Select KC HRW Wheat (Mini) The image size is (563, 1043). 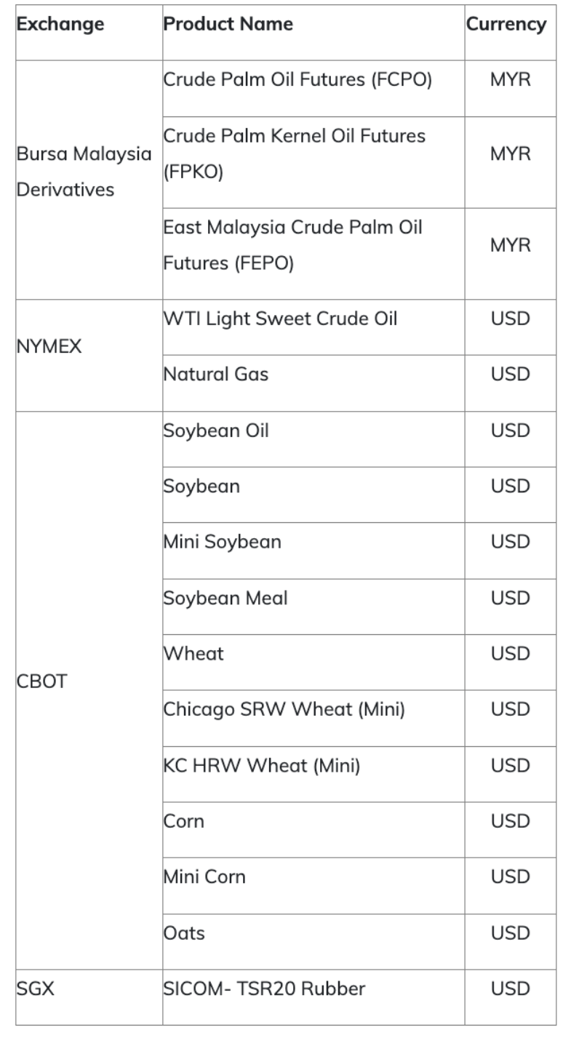point(262,765)
